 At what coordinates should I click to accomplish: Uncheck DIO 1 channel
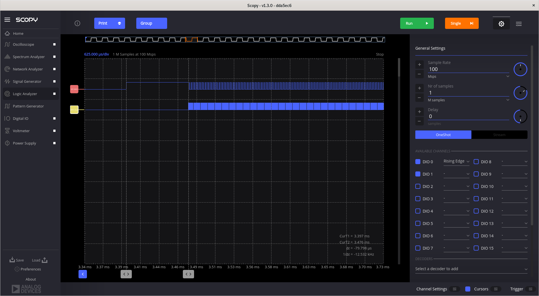(x=418, y=174)
